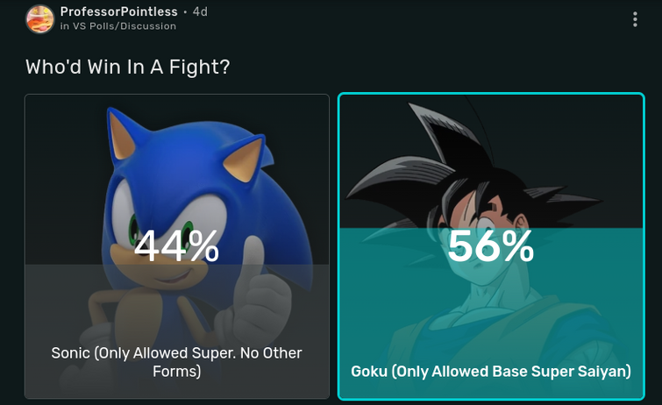Click Goku (Only Allowed Base Super Saiyan) caption

click(491, 371)
